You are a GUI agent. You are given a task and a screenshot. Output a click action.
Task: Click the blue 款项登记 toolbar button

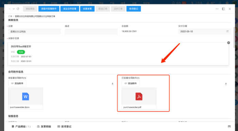pyautogui.click(x=134, y=9)
